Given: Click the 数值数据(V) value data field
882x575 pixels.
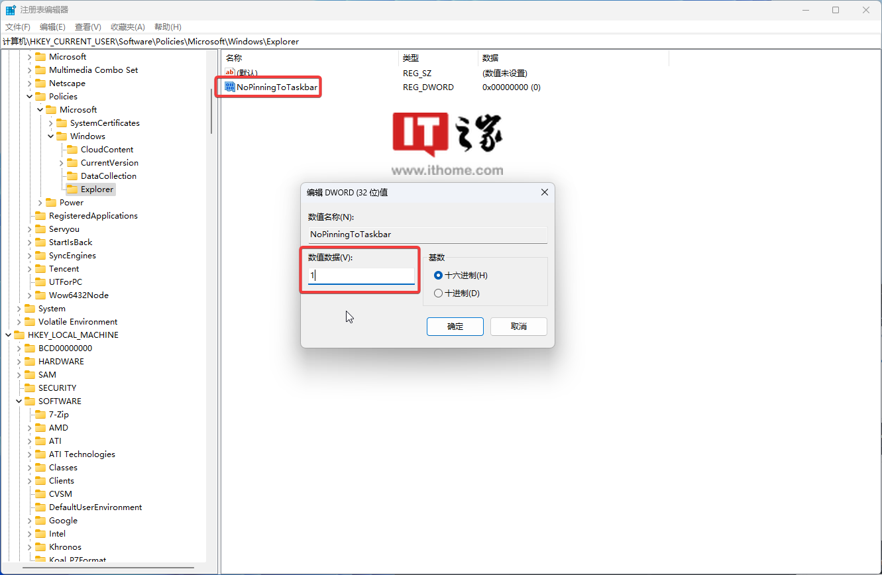Looking at the screenshot, I should pyautogui.click(x=361, y=276).
